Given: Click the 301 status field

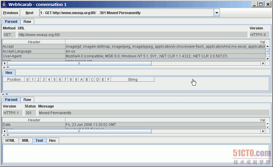Looking at the screenshot, I should [30, 113].
